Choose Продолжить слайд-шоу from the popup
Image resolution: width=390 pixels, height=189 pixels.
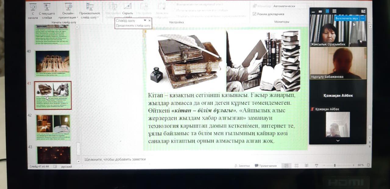(x=133, y=26)
